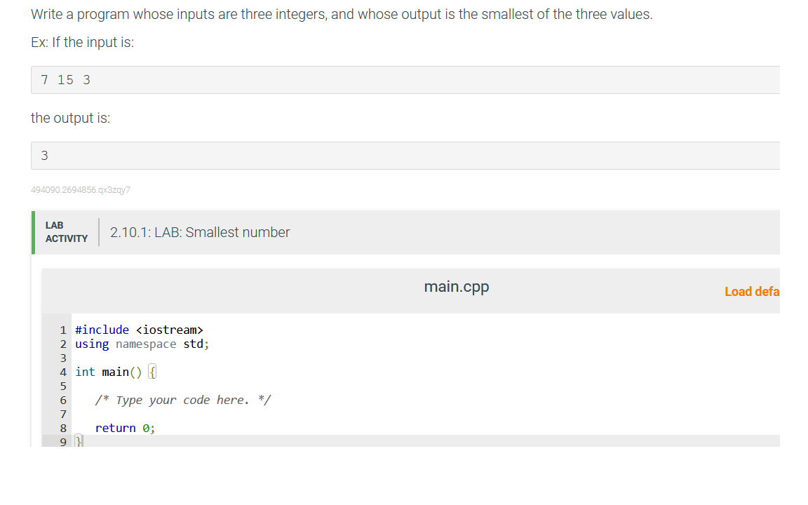Click the opening brace after main()
The height and width of the screenshot is (505, 808).
152,372
